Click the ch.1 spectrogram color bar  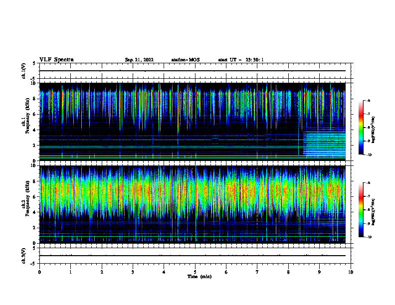(x=361, y=128)
